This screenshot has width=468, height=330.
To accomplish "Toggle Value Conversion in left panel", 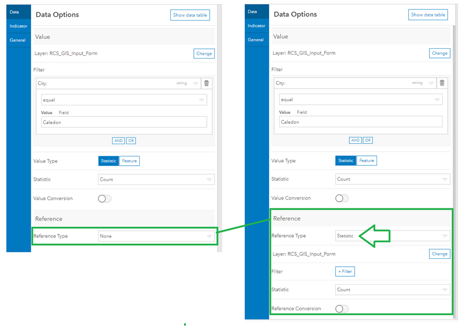I will click(x=105, y=198).
